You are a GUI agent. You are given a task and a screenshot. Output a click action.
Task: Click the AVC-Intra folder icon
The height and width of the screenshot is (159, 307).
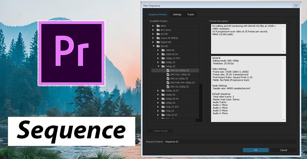(x=158, y=30)
